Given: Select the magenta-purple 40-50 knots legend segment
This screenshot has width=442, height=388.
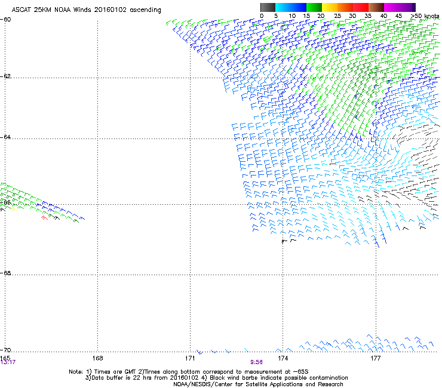Looking at the screenshot, I should [400, 7].
